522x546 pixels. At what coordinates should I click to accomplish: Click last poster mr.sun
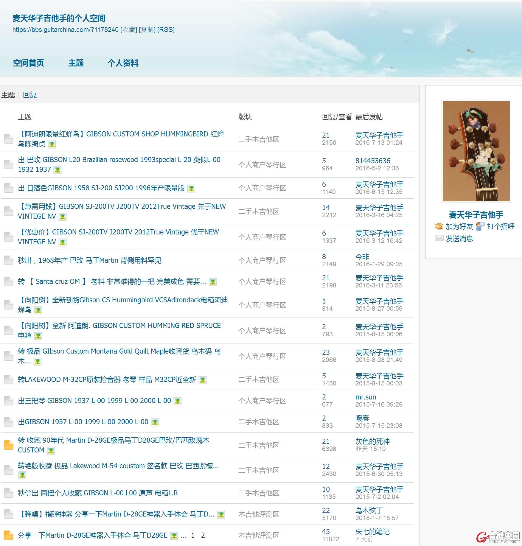click(366, 397)
